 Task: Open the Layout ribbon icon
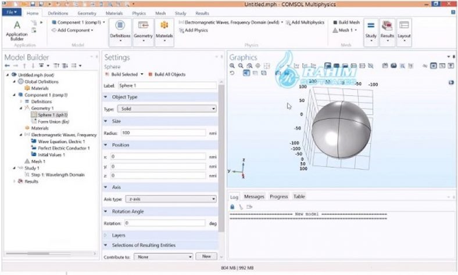pyautogui.click(x=404, y=26)
